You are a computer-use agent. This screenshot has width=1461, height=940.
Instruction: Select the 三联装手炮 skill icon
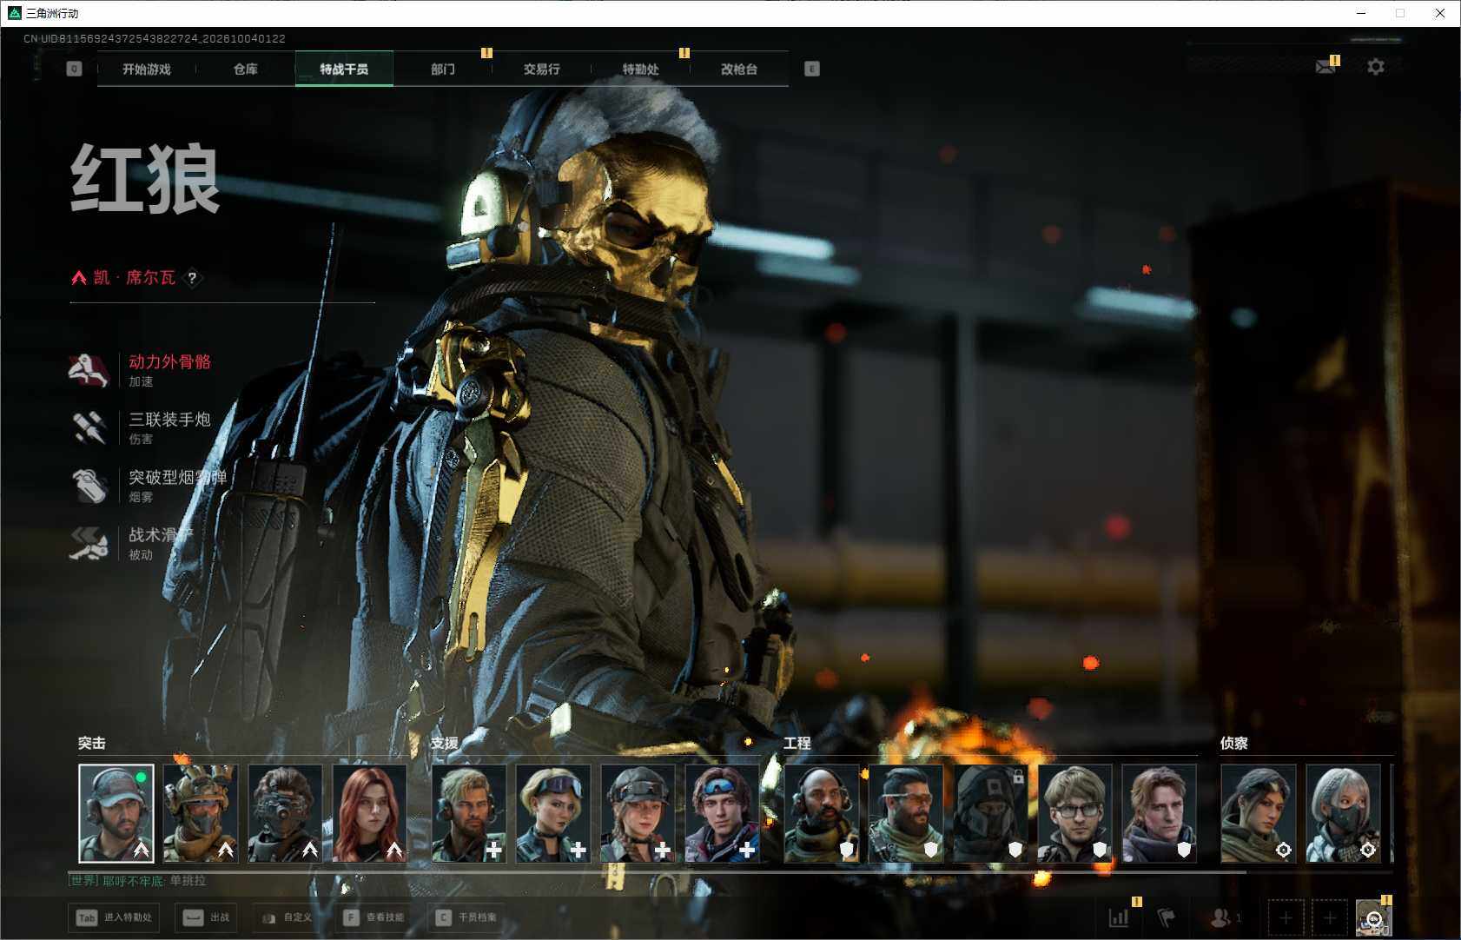pos(89,427)
